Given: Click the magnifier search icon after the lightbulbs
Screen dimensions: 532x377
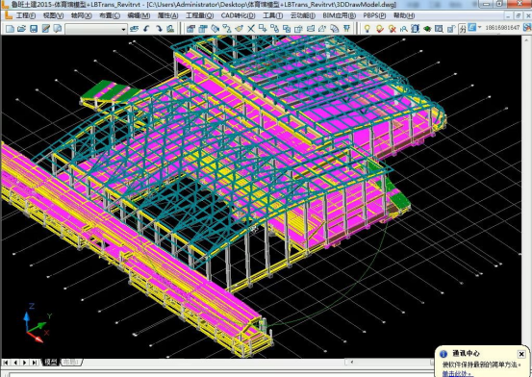Looking at the screenshot, I should tap(403, 29).
